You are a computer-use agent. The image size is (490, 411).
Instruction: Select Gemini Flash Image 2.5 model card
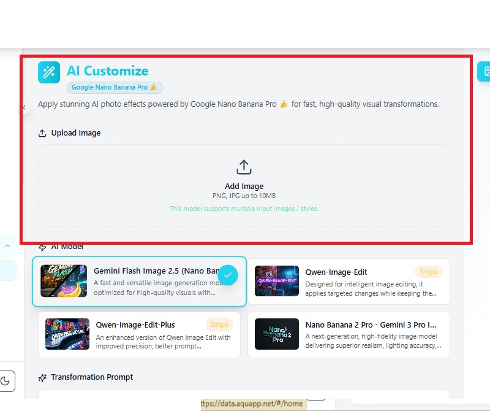click(140, 281)
